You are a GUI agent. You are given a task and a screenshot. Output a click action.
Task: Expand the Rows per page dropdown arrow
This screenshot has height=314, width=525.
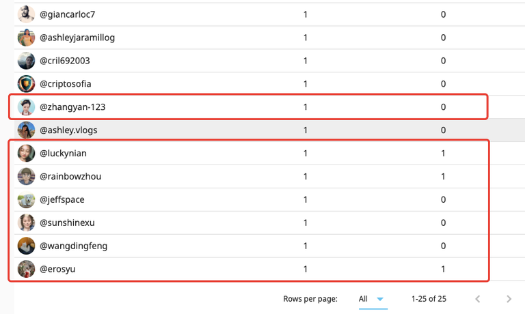(x=380, y=299)
